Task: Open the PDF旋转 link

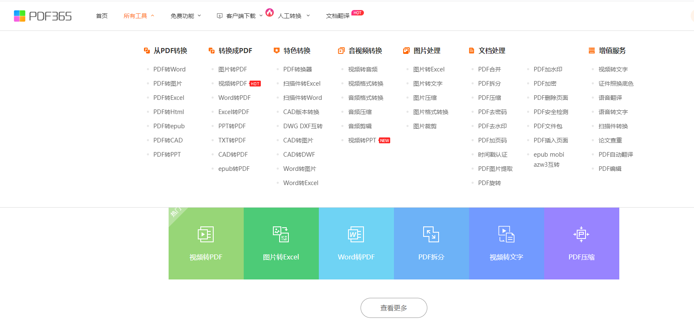Action: point(490,183)
